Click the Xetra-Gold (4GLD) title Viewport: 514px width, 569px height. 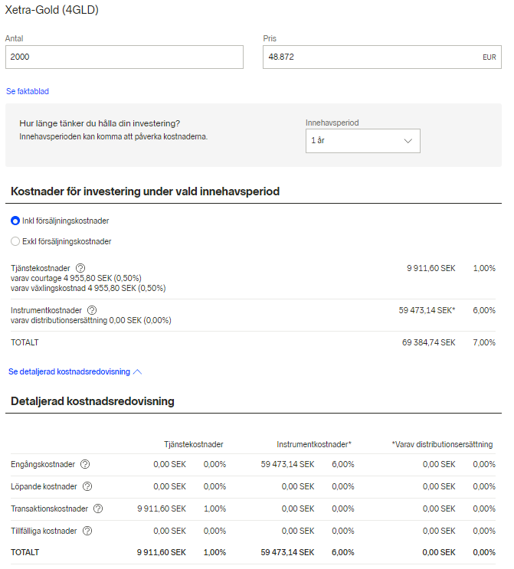tap(52, 10)
